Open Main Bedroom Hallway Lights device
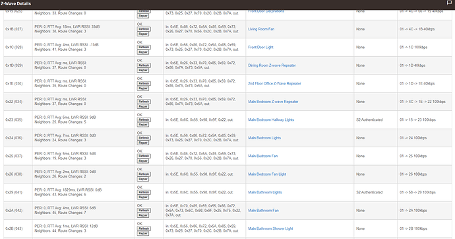The height and width of the screenshot is (239, 455). [271, 119]
